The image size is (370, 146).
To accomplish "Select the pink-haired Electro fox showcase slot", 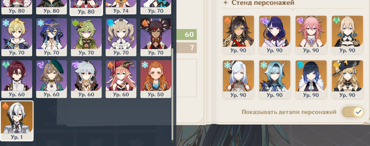I will [311, 35].
